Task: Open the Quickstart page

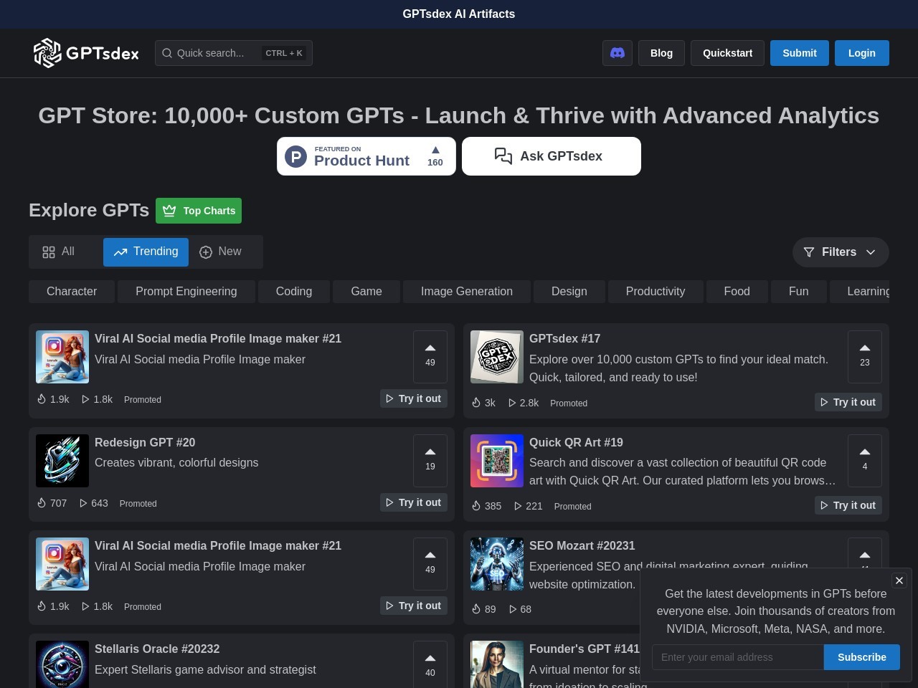Action: pyautogui.click(x=727, y=53)
